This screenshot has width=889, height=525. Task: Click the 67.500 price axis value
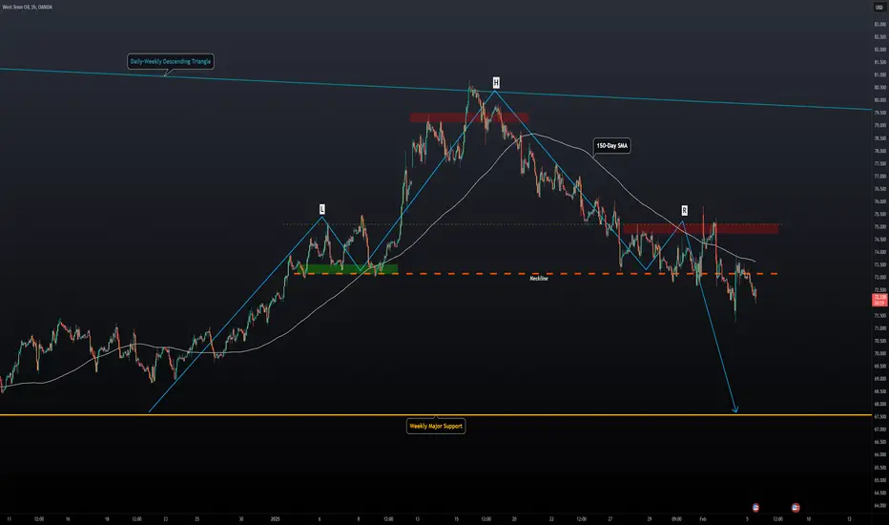(x=879, y=416)
